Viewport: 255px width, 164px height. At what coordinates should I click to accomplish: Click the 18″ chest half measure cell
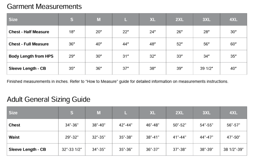click(x=72, y=32)
